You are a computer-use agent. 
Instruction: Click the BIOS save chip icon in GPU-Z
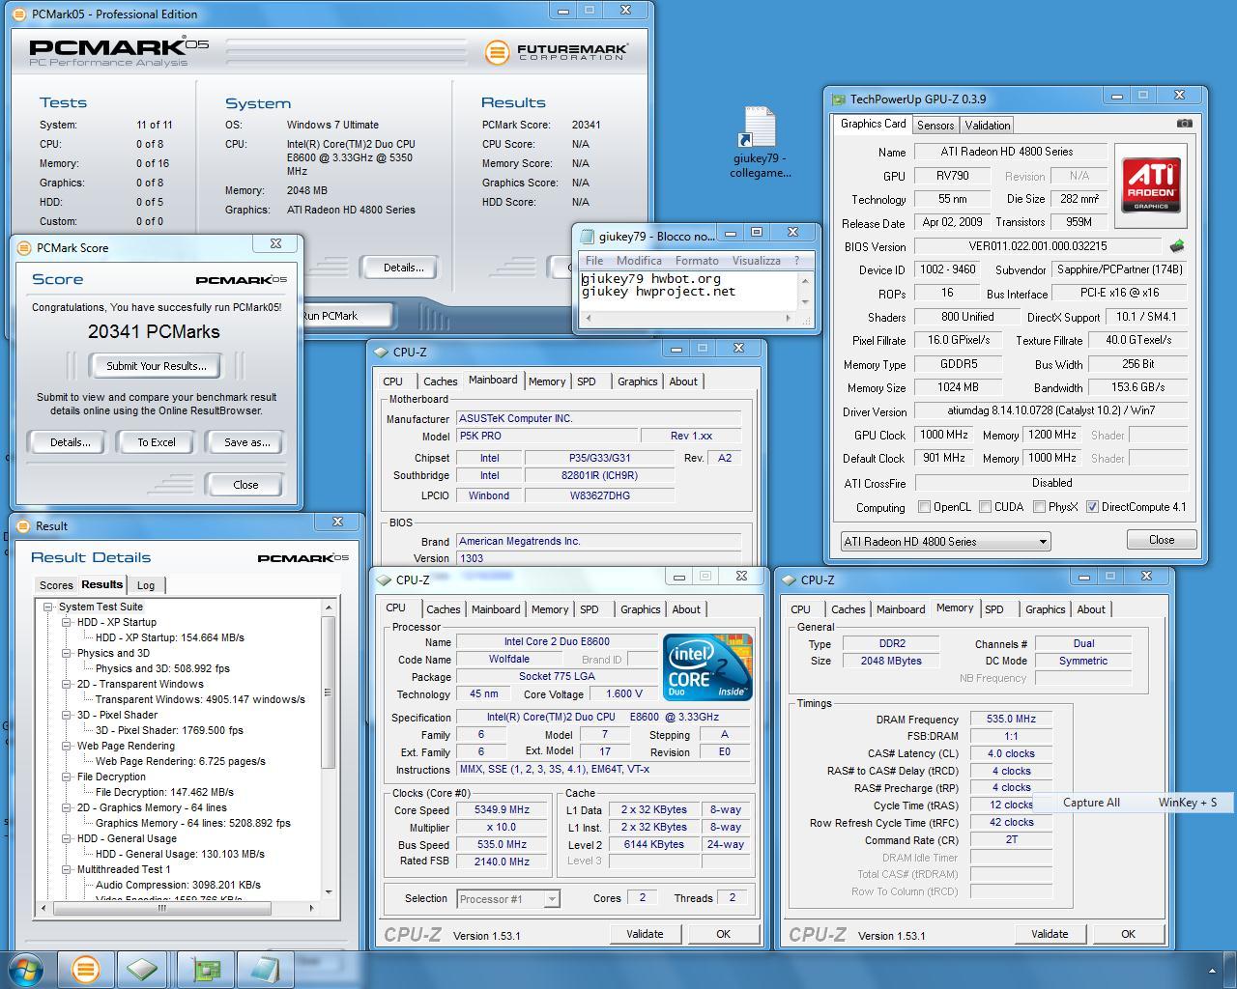(1176, 246)
